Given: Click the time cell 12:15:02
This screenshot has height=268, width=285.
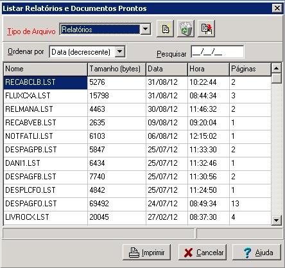Looking at the screenshot, I should 209,136.
